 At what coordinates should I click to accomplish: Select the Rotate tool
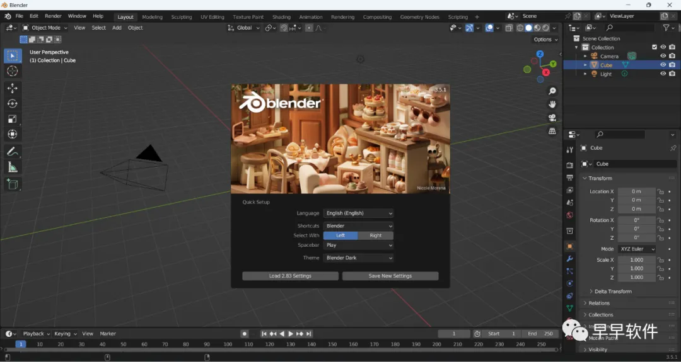pyautogui.click(x=13, y=103)
